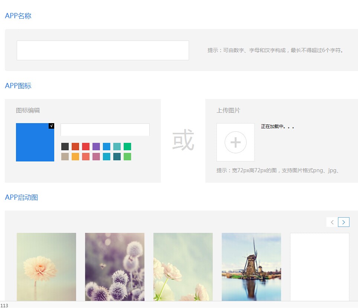The image size is (358, 308).
Task: Click the APP启动图 section heading
Action: coord(22,197)
